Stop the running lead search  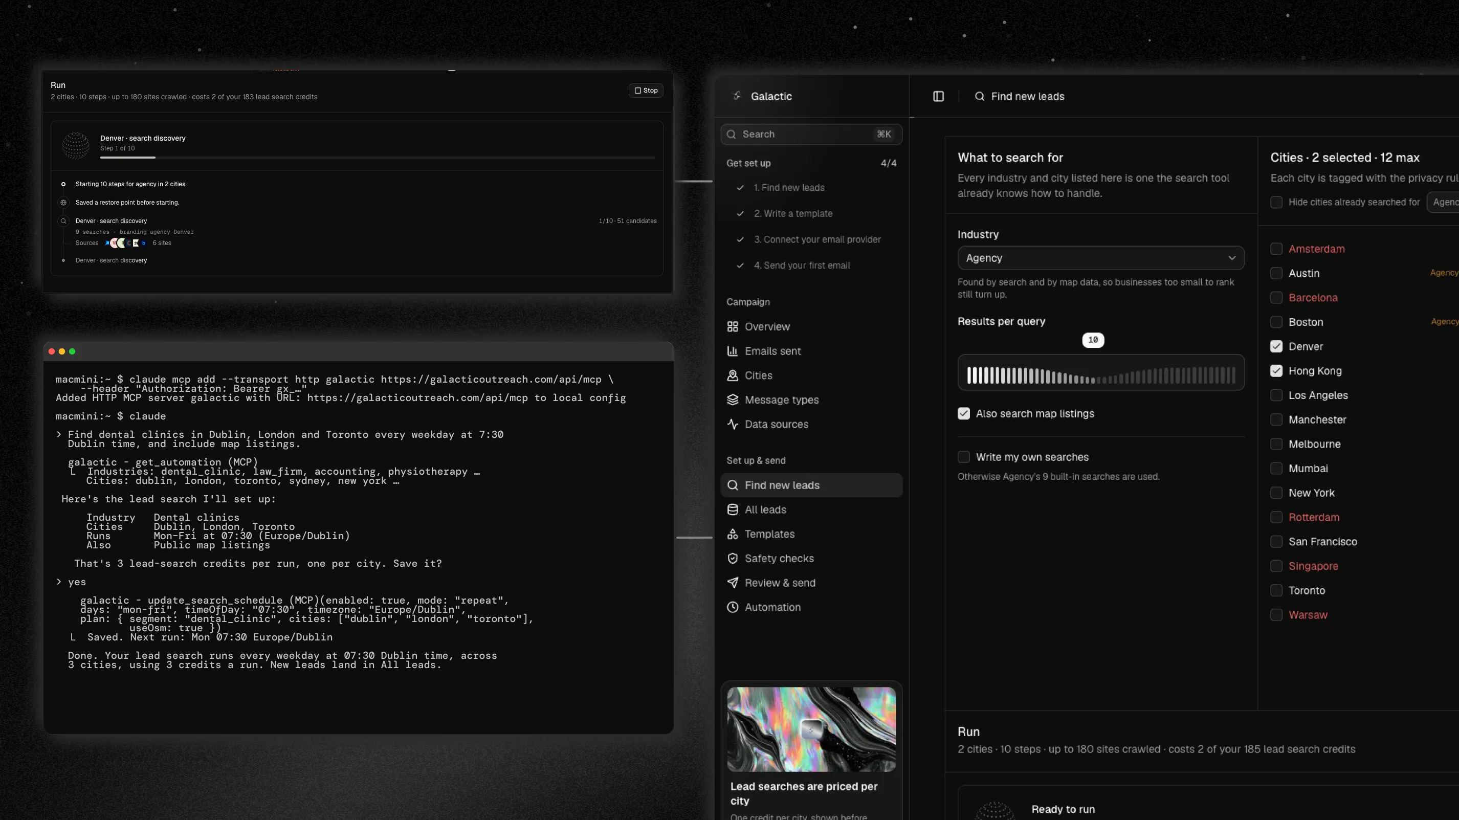pyautogui.click(x=646, y=91)
